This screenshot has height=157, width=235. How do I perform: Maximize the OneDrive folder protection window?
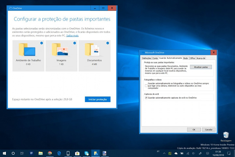[x=103, y=8]
